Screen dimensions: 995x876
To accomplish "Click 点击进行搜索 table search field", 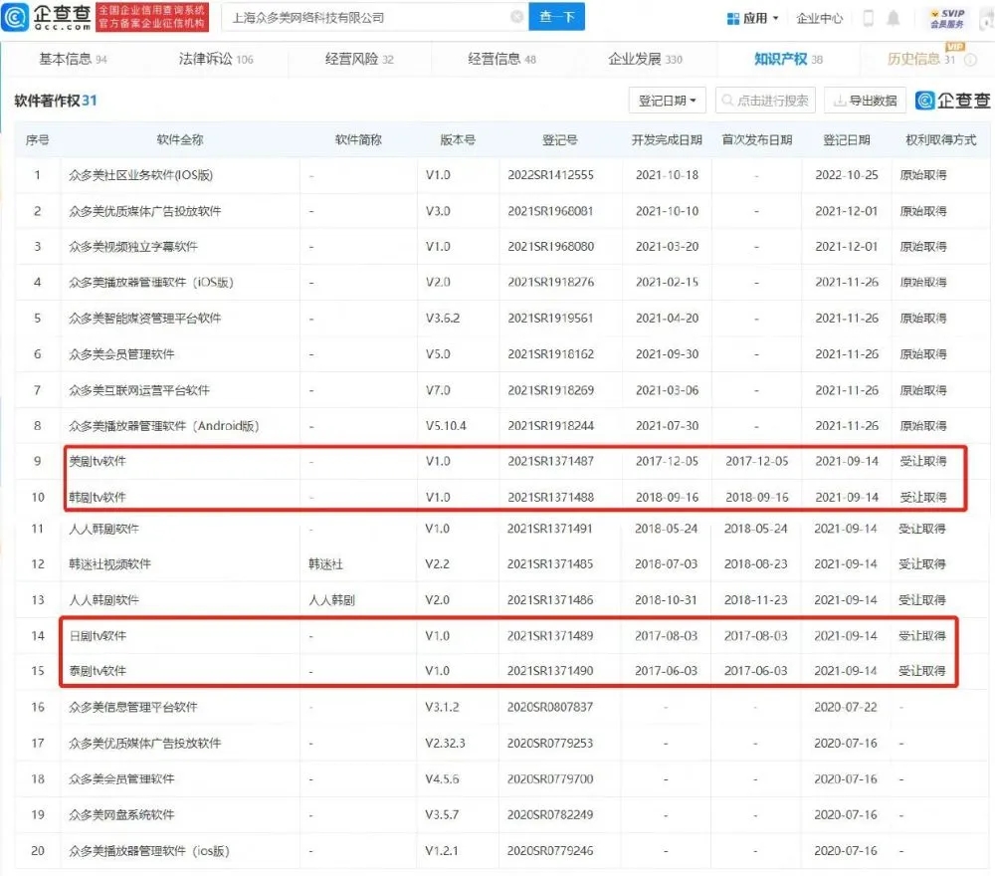I will [765, 101].
